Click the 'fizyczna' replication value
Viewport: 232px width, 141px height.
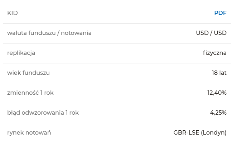point(215,53)
